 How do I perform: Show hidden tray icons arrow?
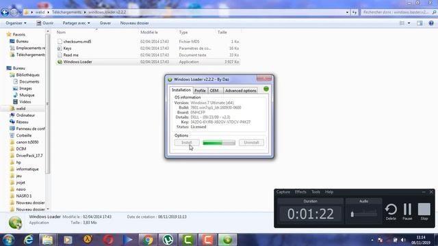(372, 240)
